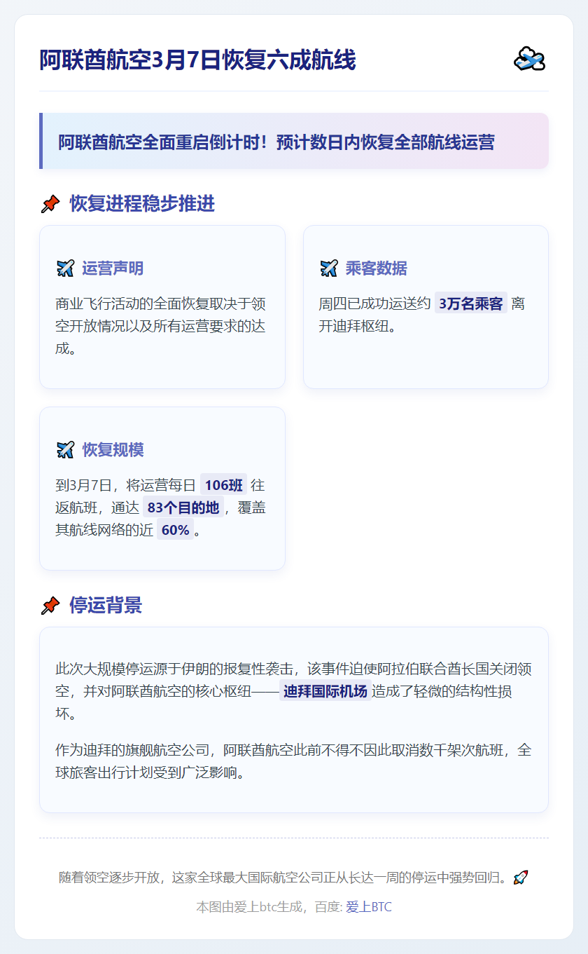Click the highlighted 83个目的地 tag

coord(183,507)
